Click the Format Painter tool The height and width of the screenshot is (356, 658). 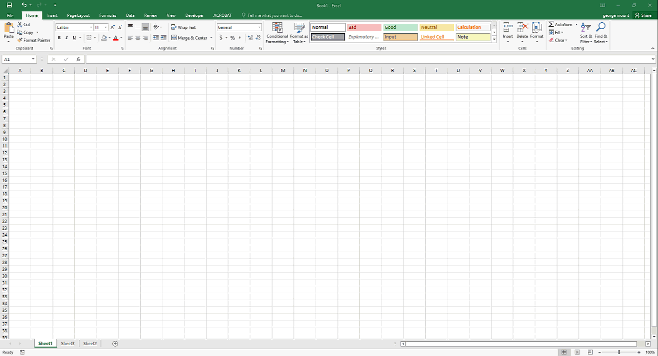[x=34, y=40]
